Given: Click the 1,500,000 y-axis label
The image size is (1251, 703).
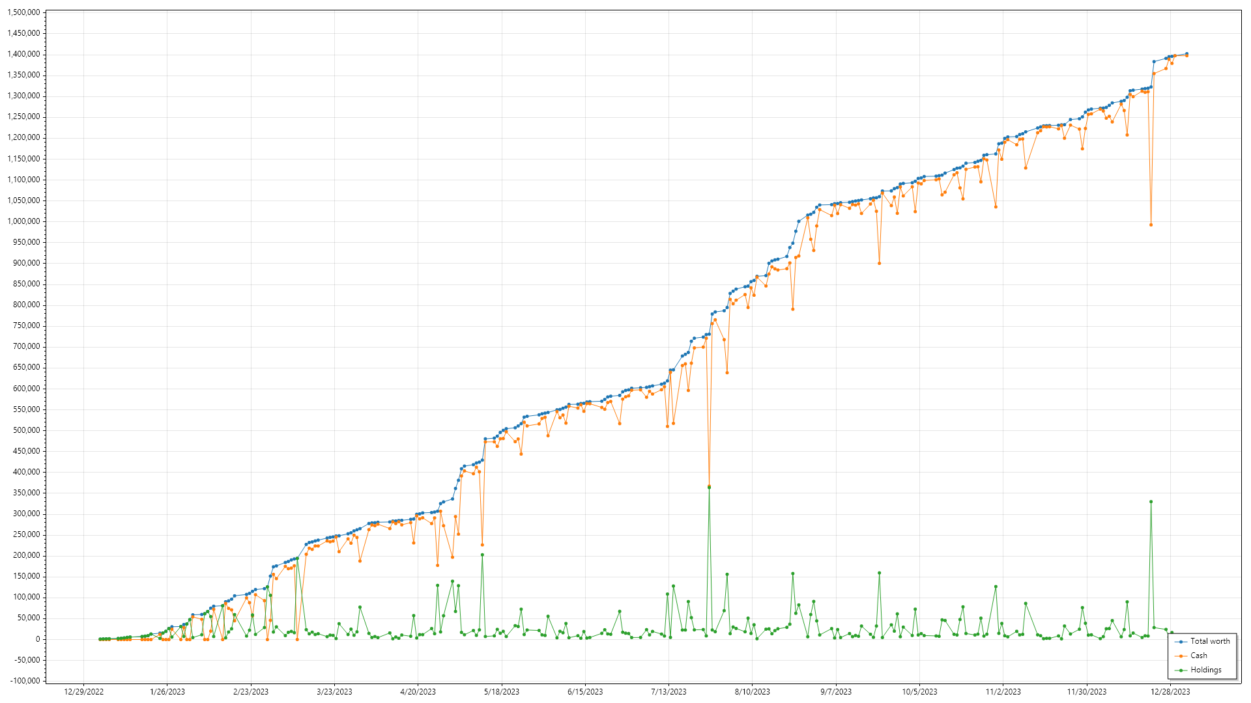Looking at the screenshot, I should coord(23,12).
